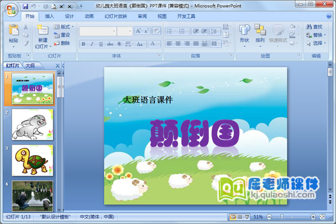Image resolution: width=336 pixels, height=224 pixels.
Task: Open the Change Case Aa dropdown
Action: [x=141, y=44]
